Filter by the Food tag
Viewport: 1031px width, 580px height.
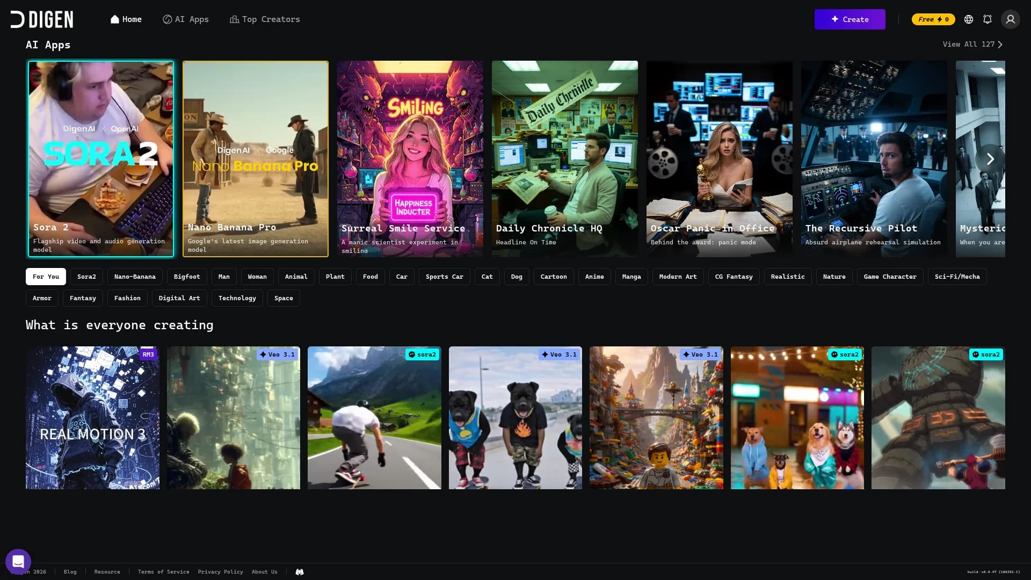coord(371,277)
